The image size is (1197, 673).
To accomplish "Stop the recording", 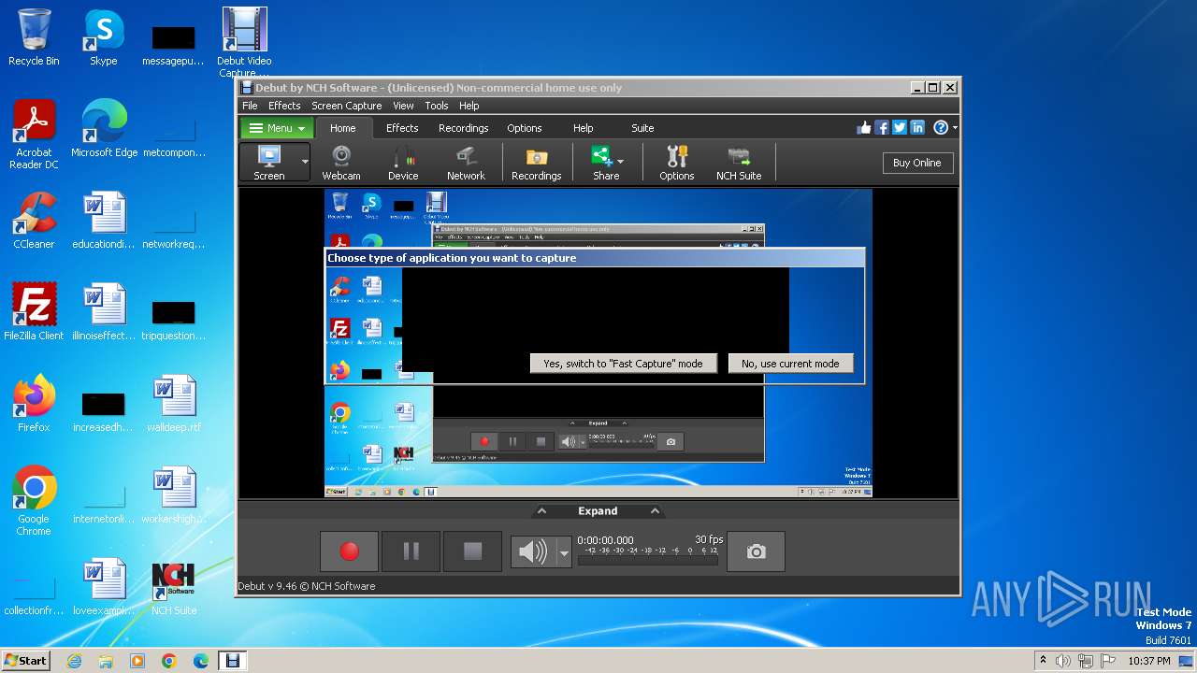I will (472, 551).
